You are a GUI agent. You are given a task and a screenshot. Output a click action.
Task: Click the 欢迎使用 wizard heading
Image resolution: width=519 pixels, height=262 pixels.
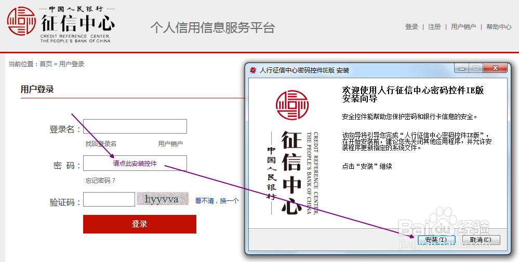pos(412,94)
